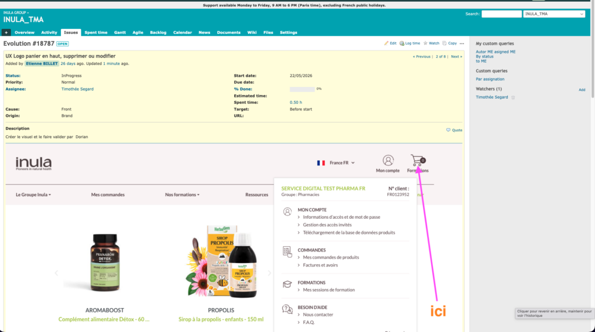Viewport: 595px width, 332px height.
Task: Click the title 'UX Logo panier en haut, supprimer ou modifier'
Action: coord(60,56)
